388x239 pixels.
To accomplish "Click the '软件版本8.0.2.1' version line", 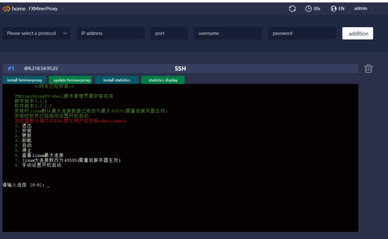I will click(x=33, y=106).
